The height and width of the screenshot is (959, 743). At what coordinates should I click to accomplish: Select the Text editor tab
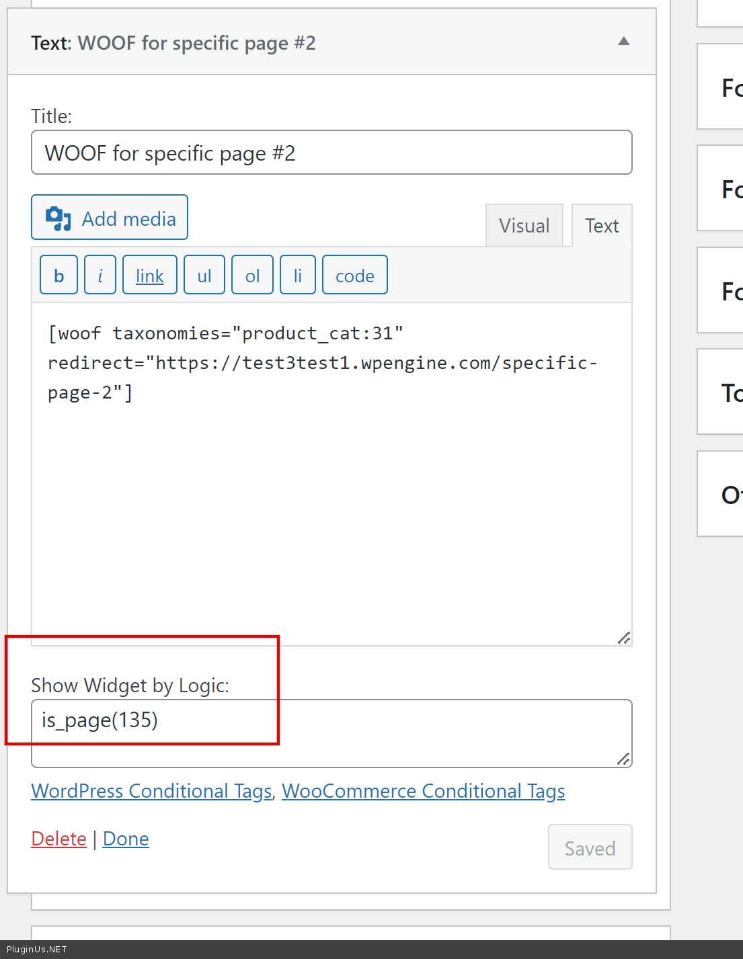(601, 226)
